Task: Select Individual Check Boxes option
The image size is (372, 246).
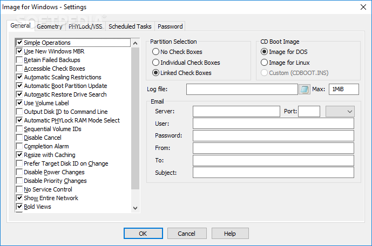Action: (155, 63)
